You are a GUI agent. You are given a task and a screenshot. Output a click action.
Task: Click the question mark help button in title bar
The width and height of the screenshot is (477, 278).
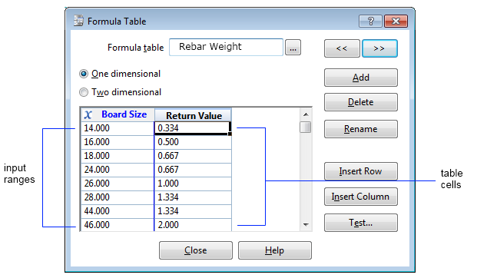point(370,22)
